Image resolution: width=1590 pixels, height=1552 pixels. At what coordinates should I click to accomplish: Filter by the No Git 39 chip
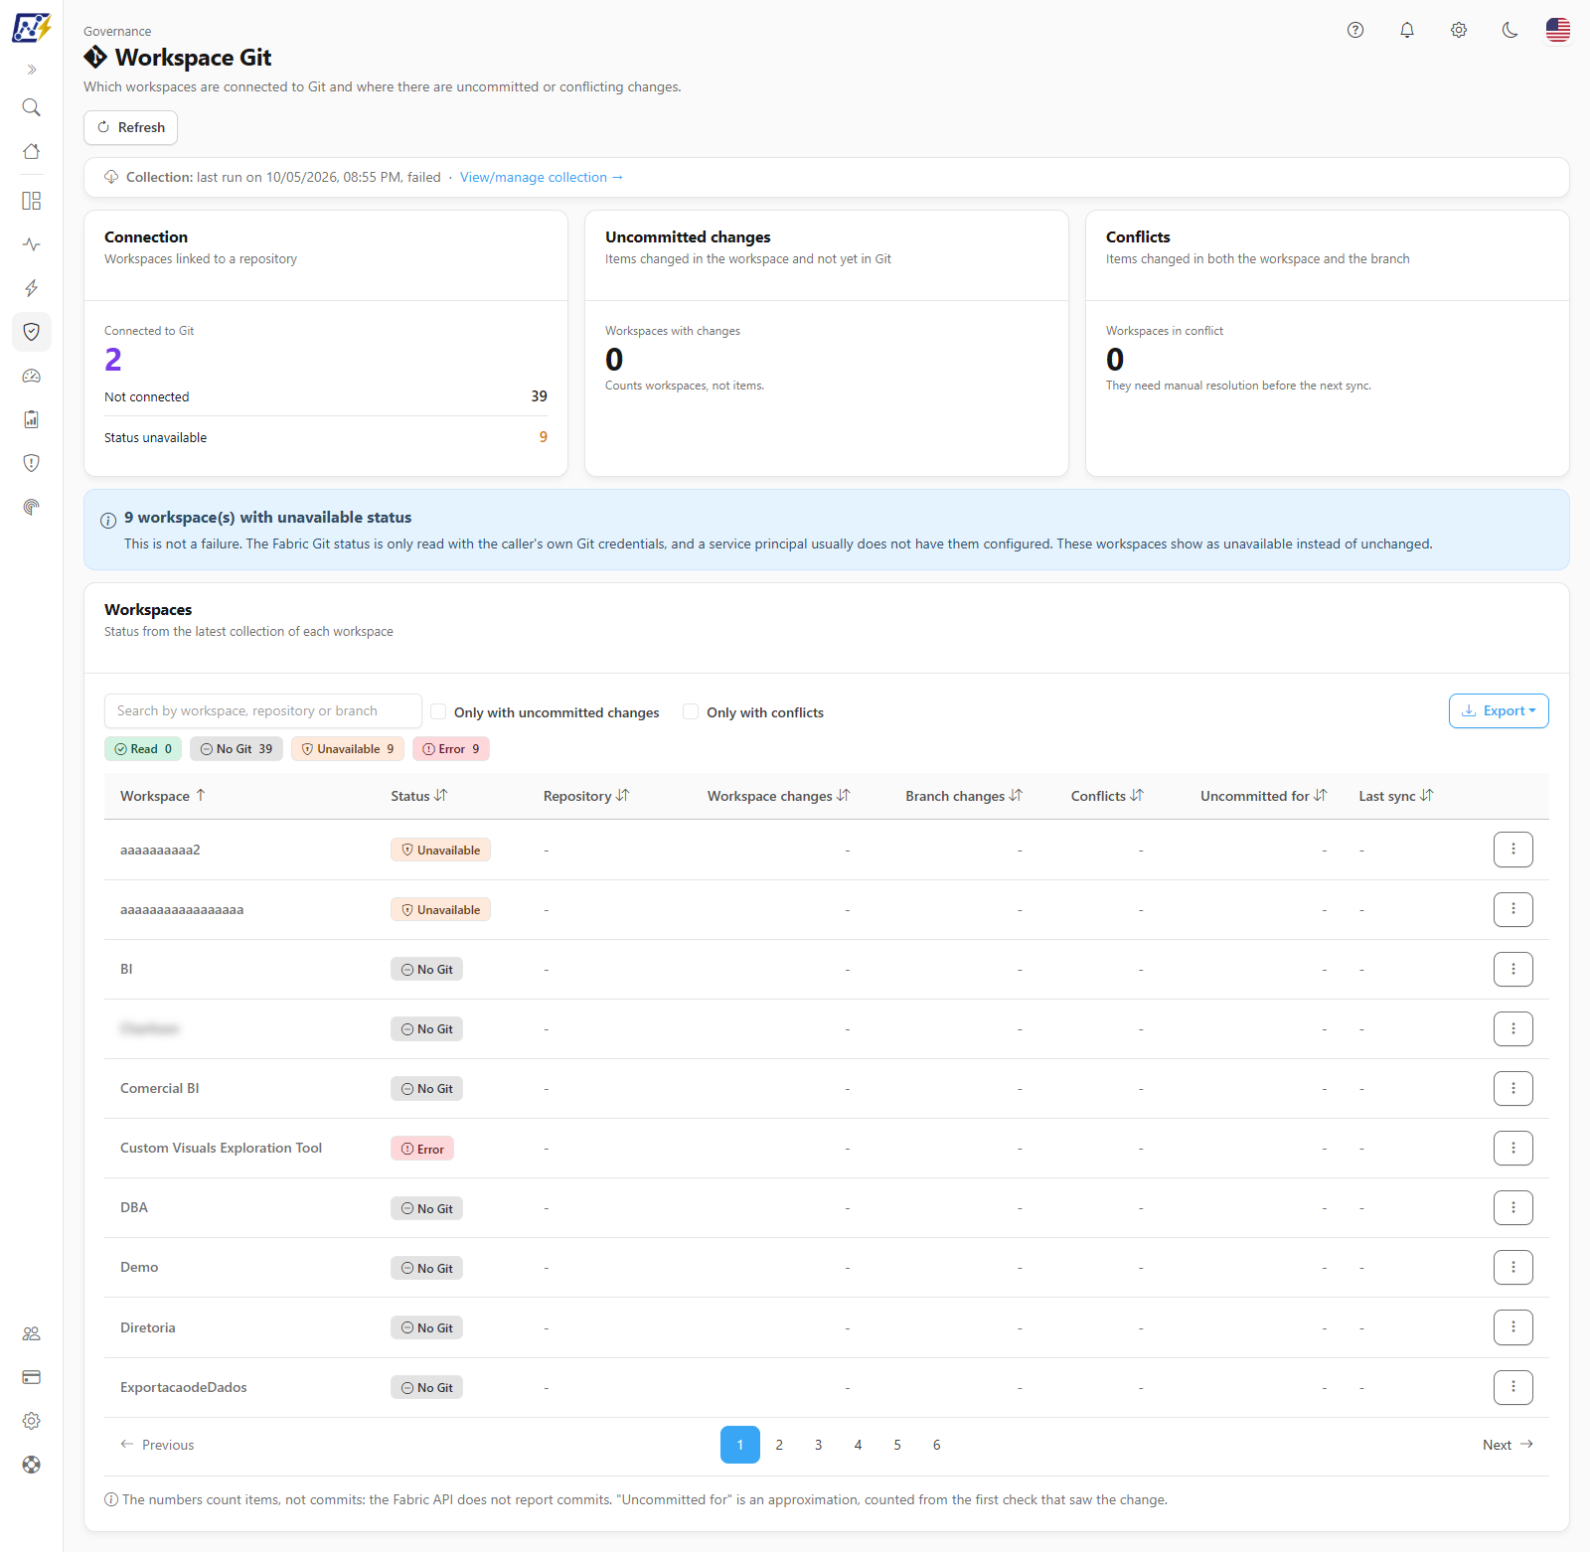click(x=237, y=749)
